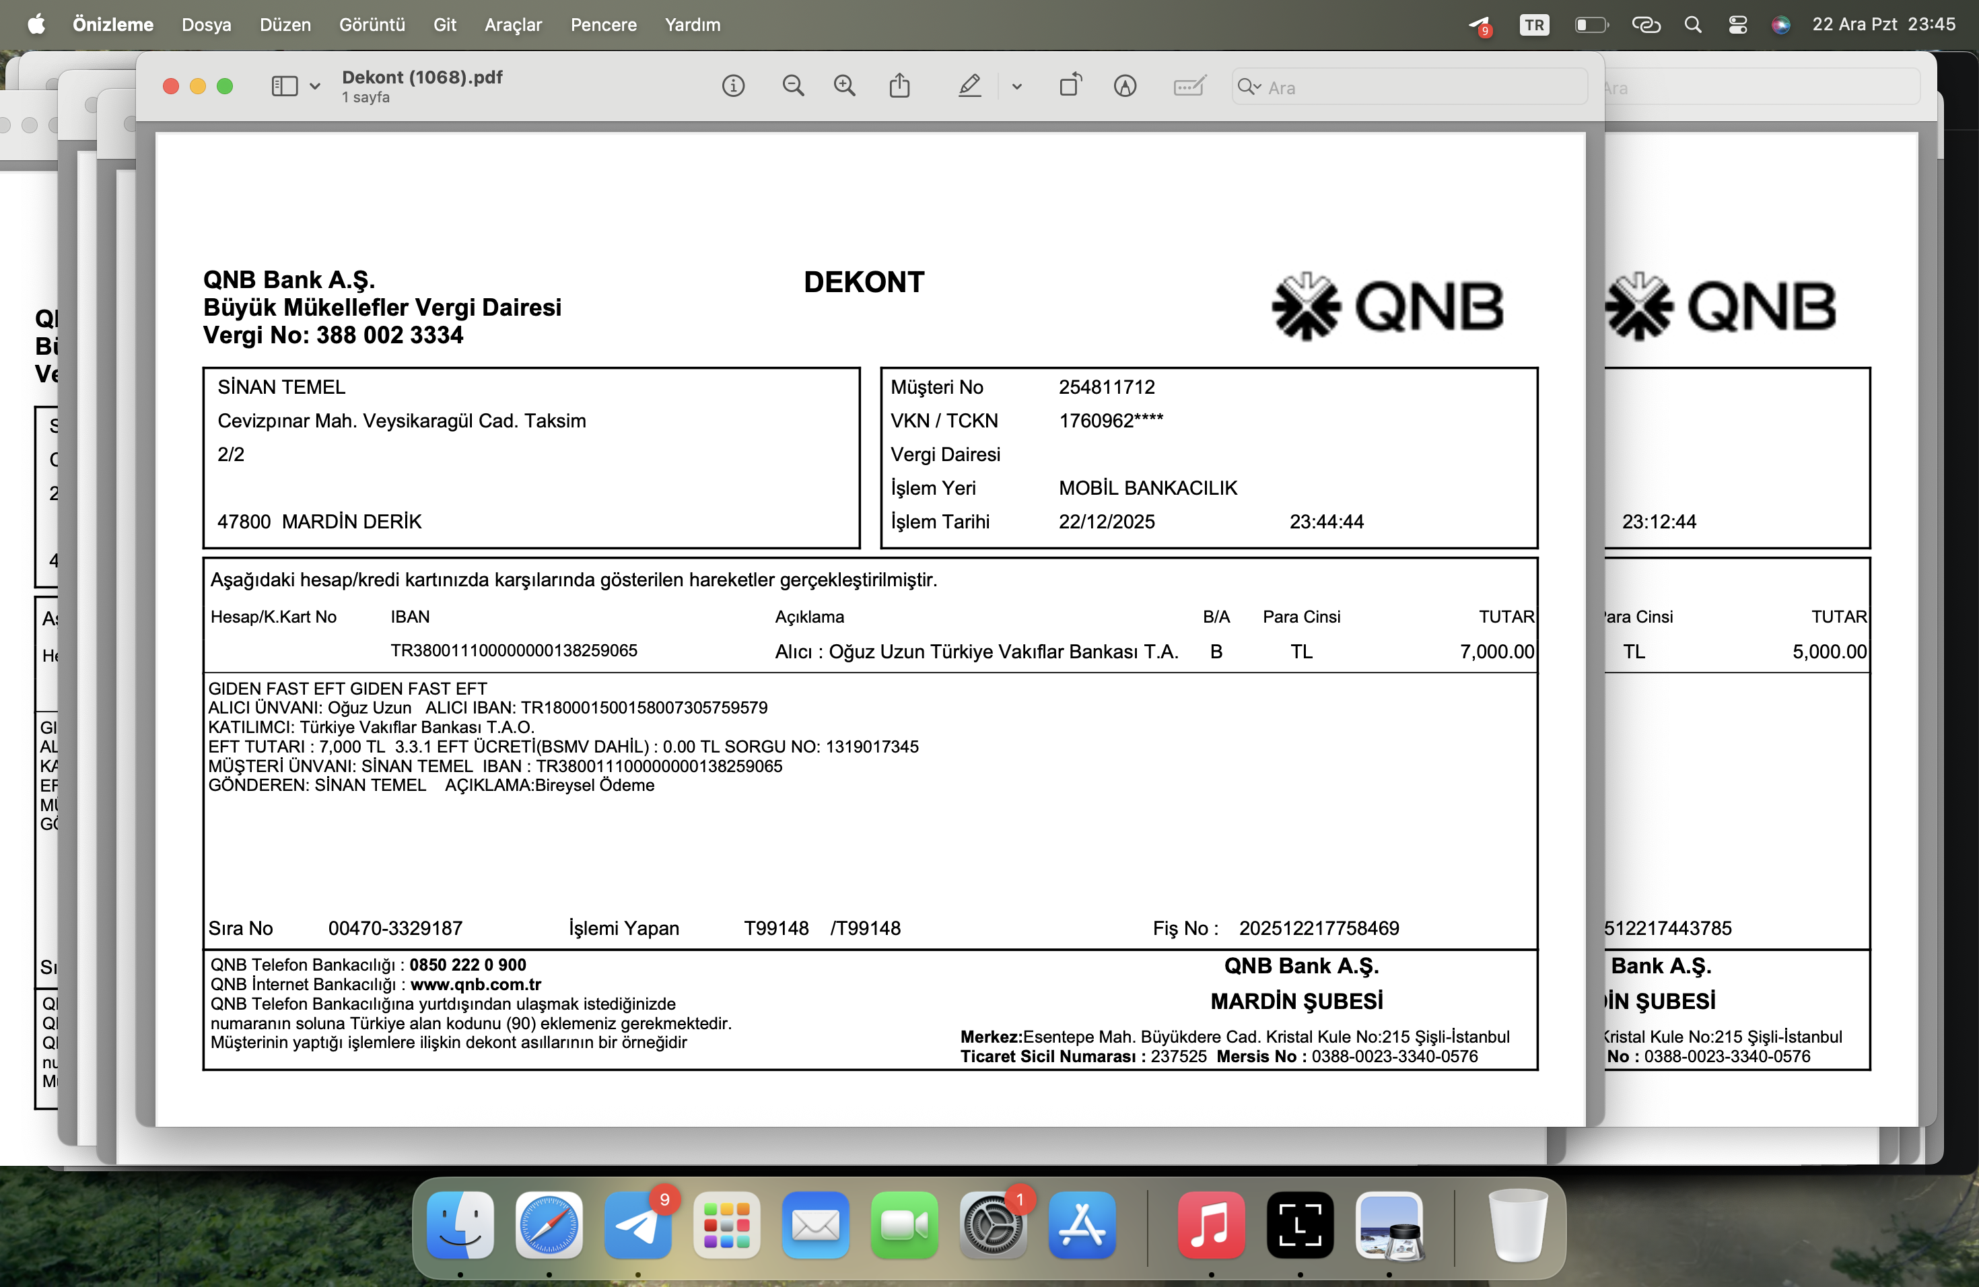Open the Yardım menu

692,25
